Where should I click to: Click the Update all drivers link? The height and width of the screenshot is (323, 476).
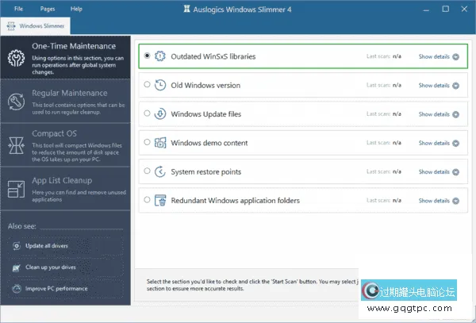coord(53,246)
